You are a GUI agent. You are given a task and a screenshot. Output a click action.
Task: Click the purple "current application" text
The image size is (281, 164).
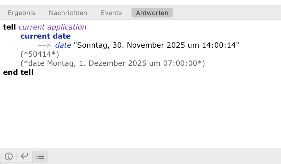52,27
